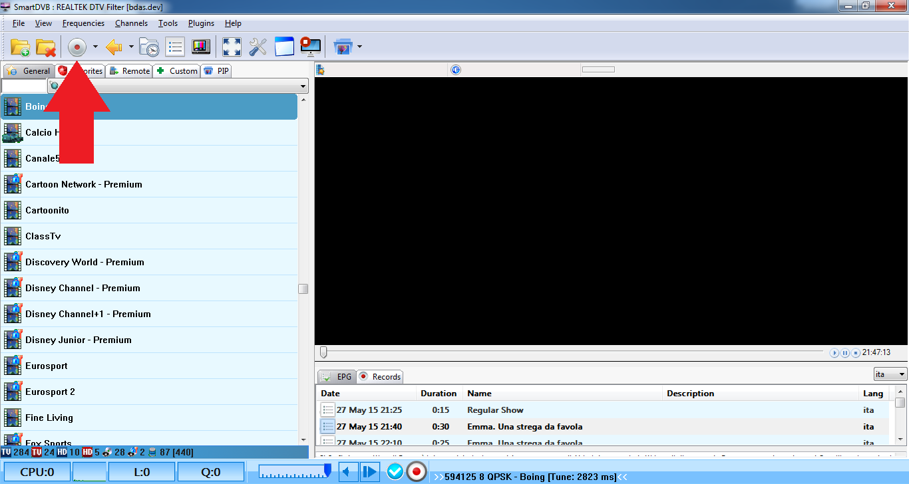Sort EPG by the Duration column header
This screenshot has width=909, height=484.
439,394
